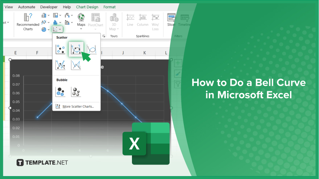Open the View tab
Image resolution: width=319 pixels, height=179 pixels.
pos(9,7)
